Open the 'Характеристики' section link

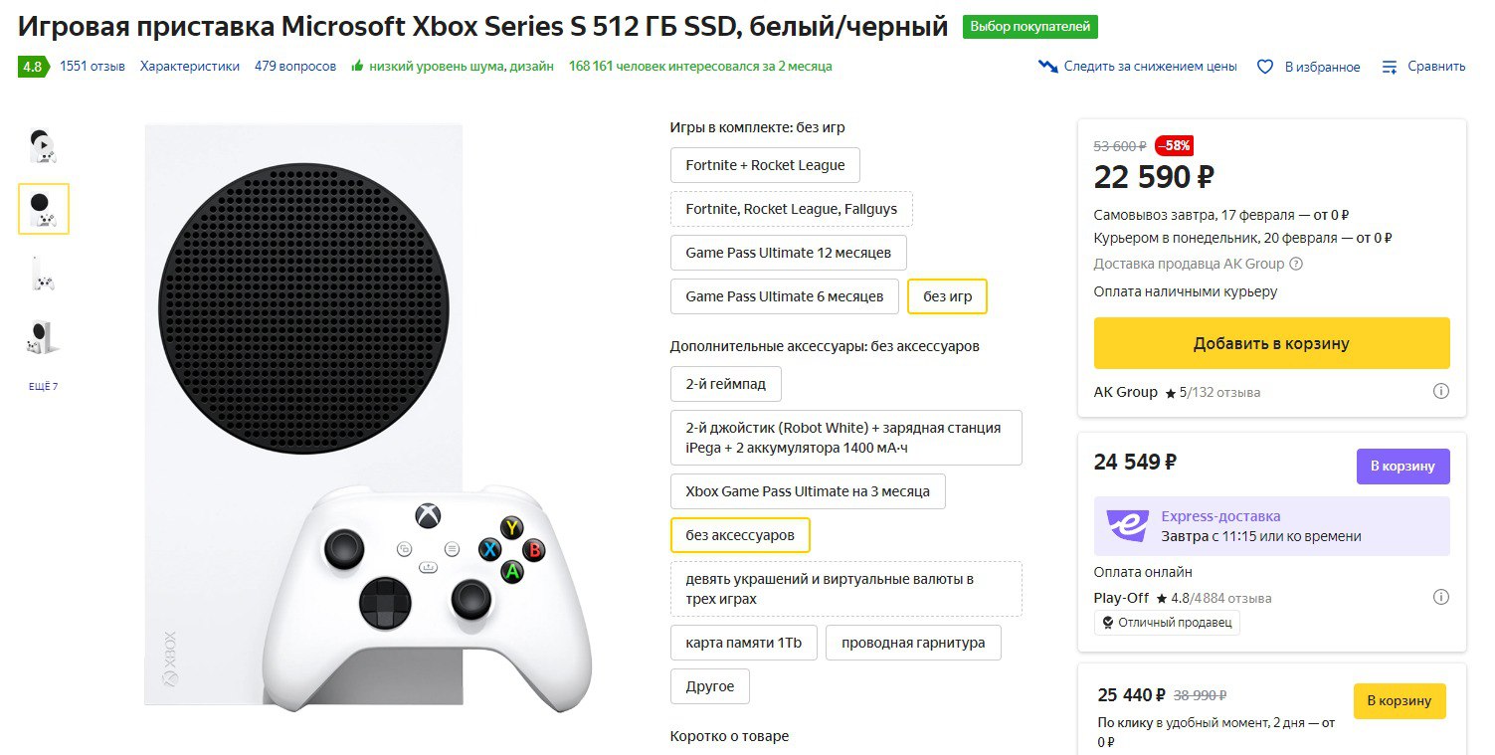click(x=190, y=67)
